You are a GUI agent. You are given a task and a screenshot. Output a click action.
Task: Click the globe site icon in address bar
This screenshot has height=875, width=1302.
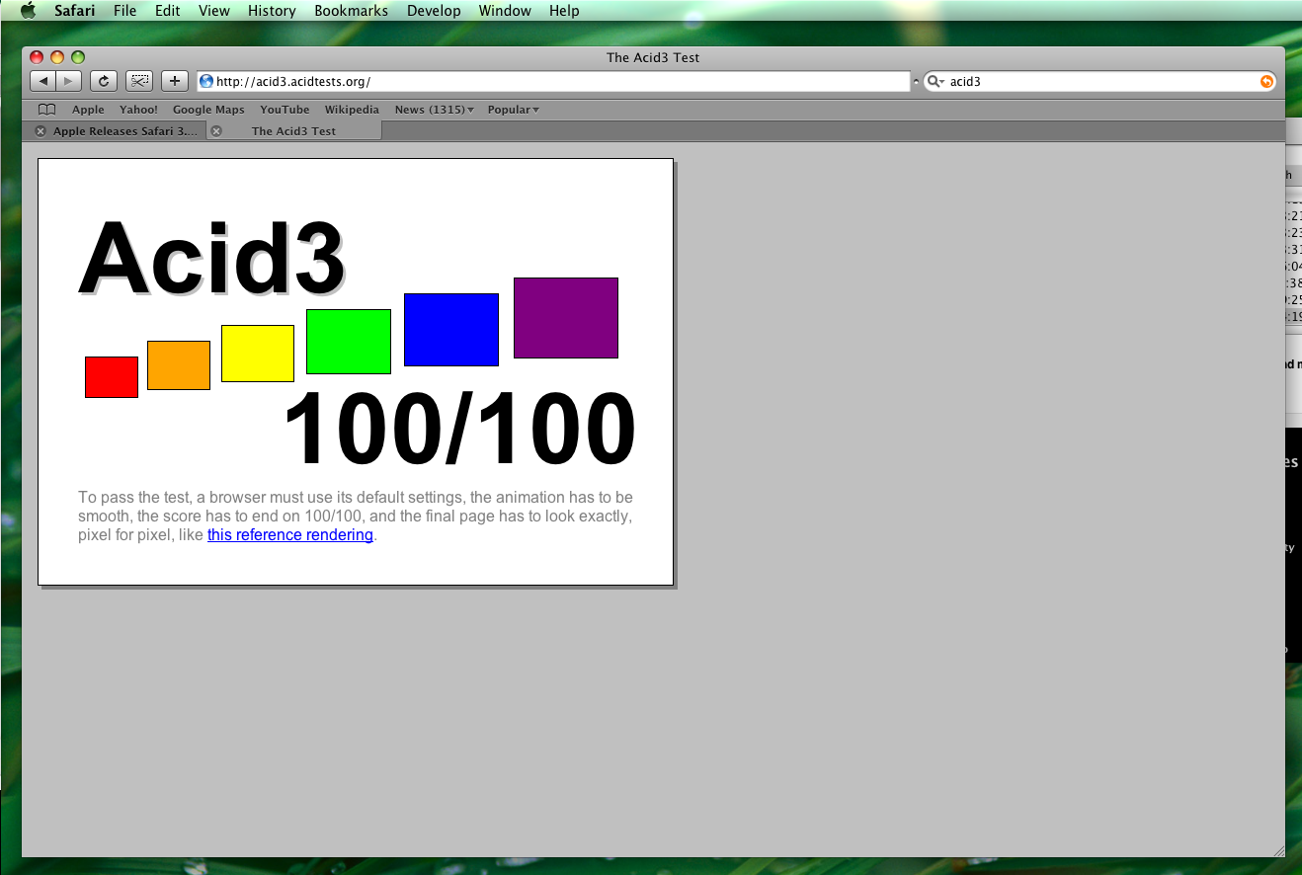(x=206, y=82)
